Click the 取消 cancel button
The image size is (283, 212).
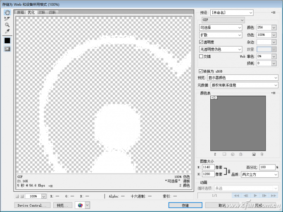click(222, 205)
